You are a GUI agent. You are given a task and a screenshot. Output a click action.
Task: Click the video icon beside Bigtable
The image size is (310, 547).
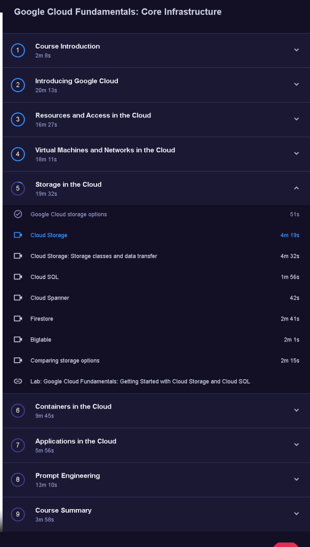[18, 339]
